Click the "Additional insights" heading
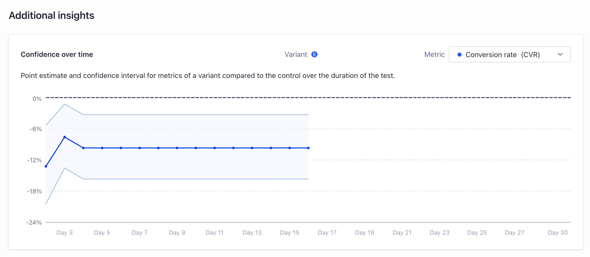 coord(51,15)
